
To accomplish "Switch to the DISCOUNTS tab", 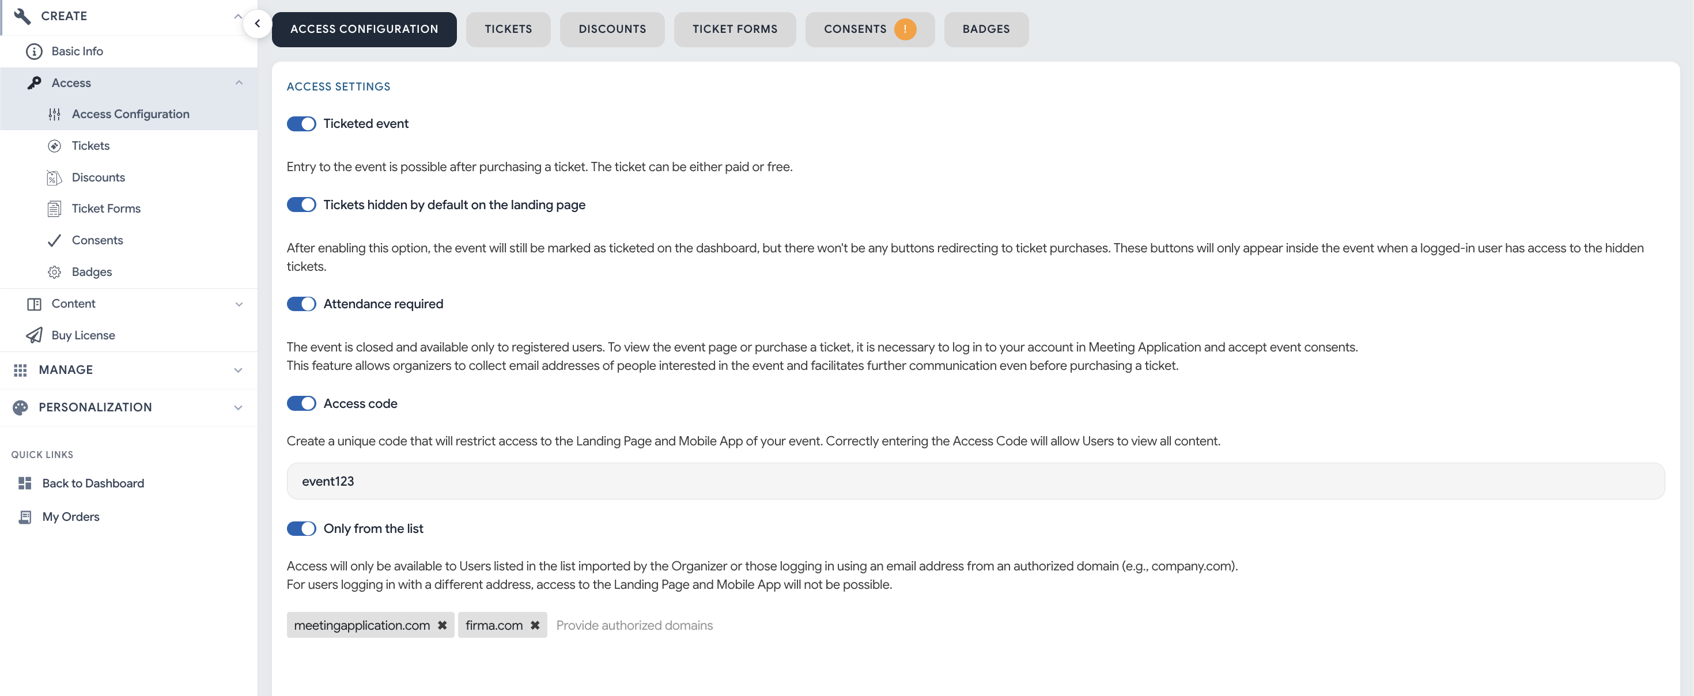I will pyautogui.click(x=611, y=29).
